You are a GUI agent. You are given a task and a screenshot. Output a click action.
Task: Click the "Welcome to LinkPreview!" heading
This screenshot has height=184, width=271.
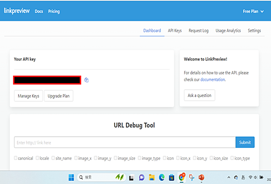205,59
